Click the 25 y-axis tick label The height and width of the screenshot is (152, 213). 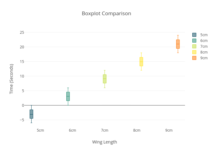click(22, 33)
